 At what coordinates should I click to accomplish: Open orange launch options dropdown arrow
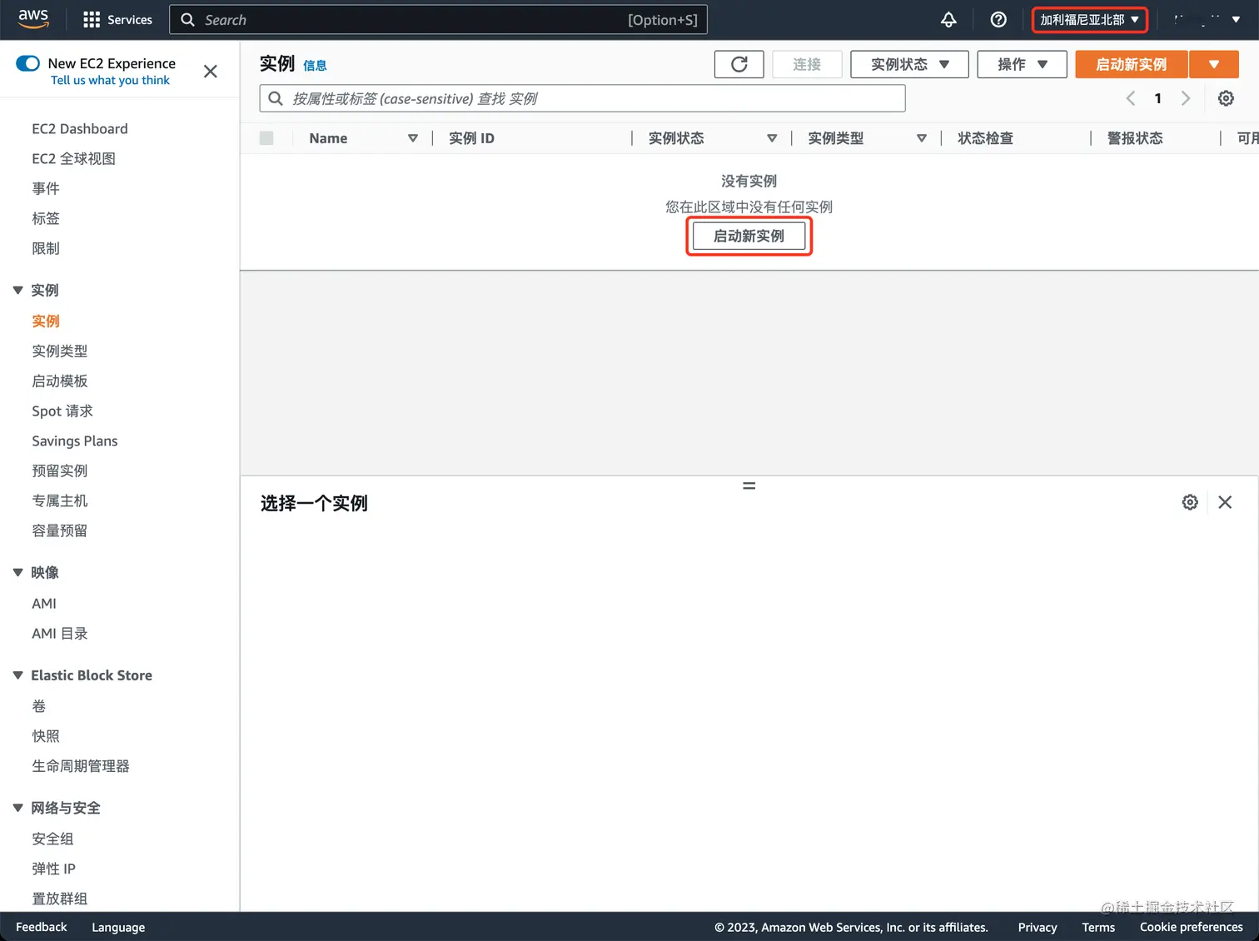[1214, 64]
